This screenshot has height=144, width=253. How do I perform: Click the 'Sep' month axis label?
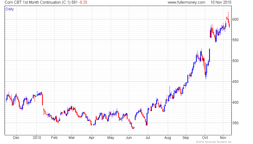[186, 138]
